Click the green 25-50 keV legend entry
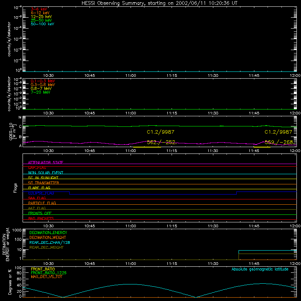This screenshot has width=301, height=301. pyautogui.click(x=41, y=20)
